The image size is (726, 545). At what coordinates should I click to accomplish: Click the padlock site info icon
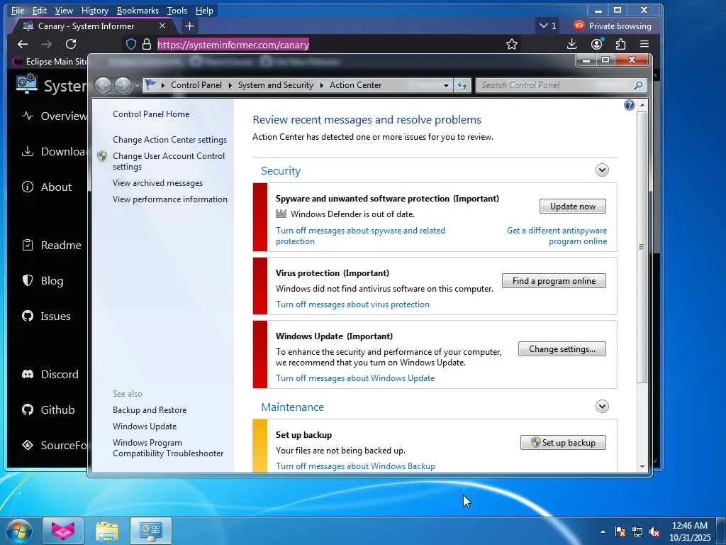click(x=147, y=45)
